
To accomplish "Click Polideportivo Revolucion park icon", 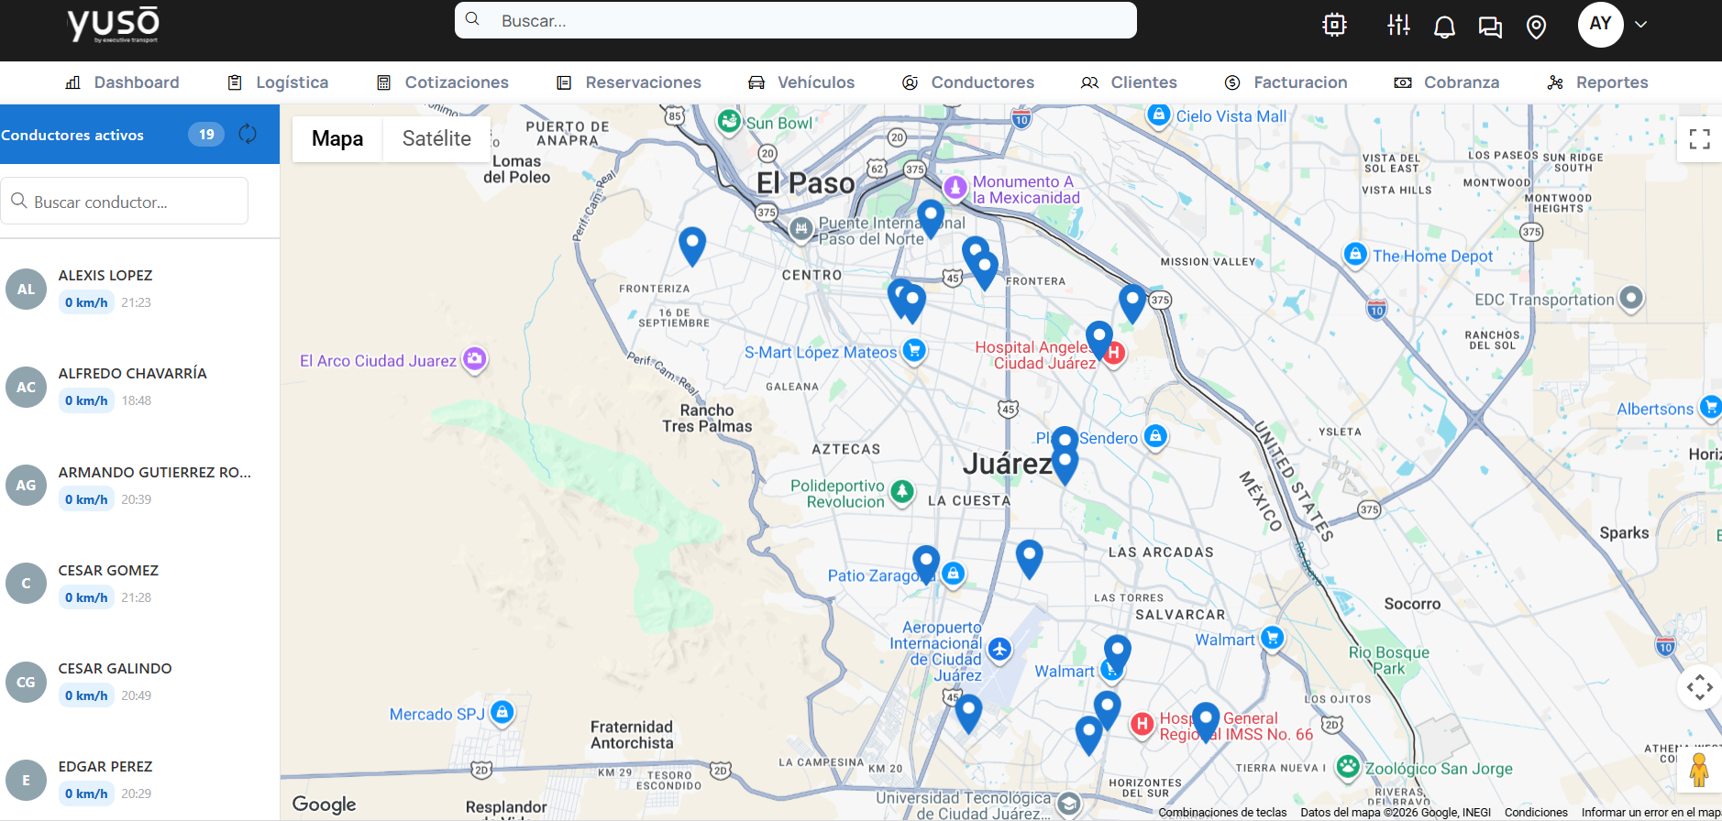I will (x=902, y=492).
